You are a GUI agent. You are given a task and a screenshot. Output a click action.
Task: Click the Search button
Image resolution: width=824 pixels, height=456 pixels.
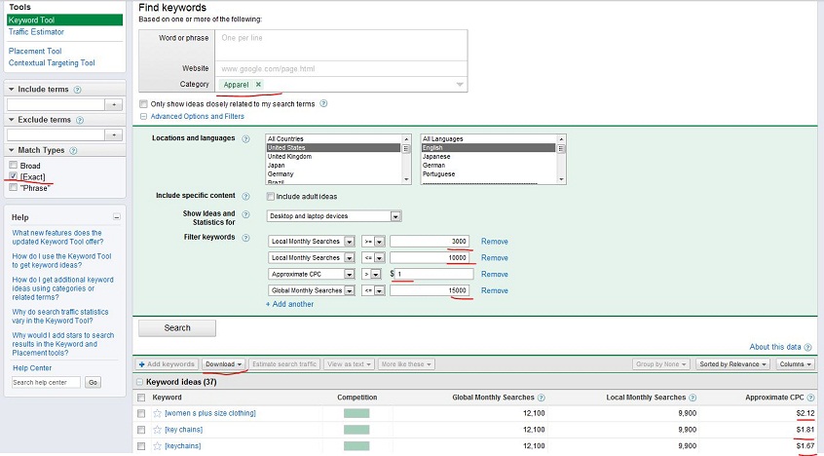[177, 328]
